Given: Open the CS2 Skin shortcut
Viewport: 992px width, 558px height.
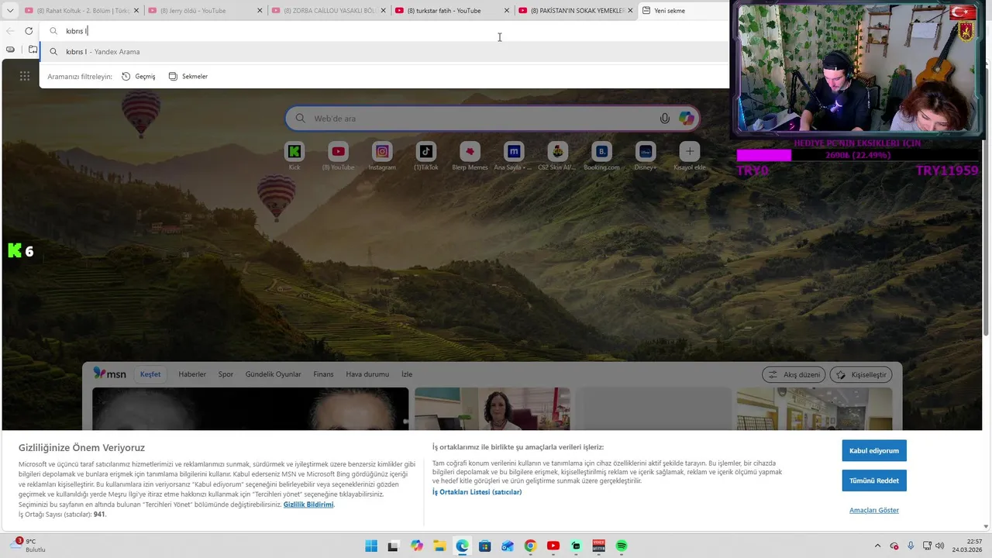Looking at the screenshot, I should [557, 156].
